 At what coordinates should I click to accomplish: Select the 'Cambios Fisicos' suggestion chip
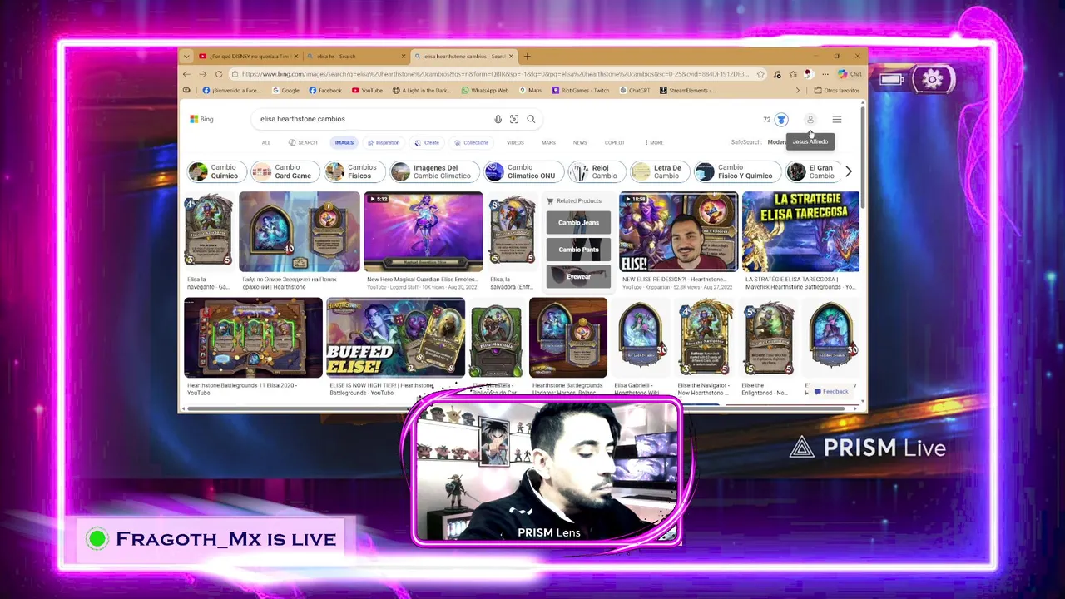(354, 171)
